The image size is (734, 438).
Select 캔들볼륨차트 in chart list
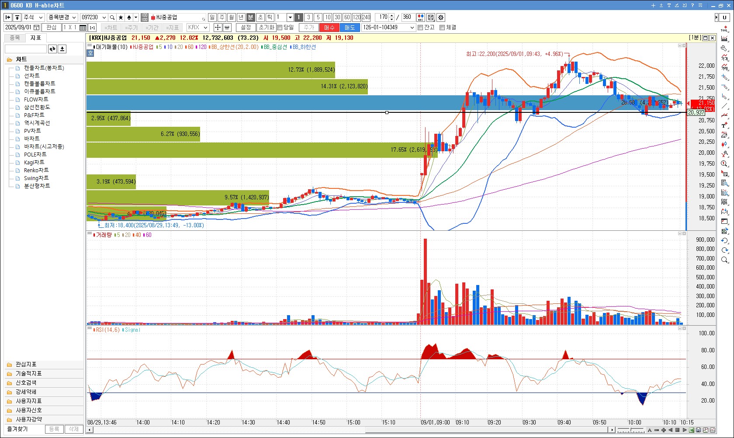39,83
